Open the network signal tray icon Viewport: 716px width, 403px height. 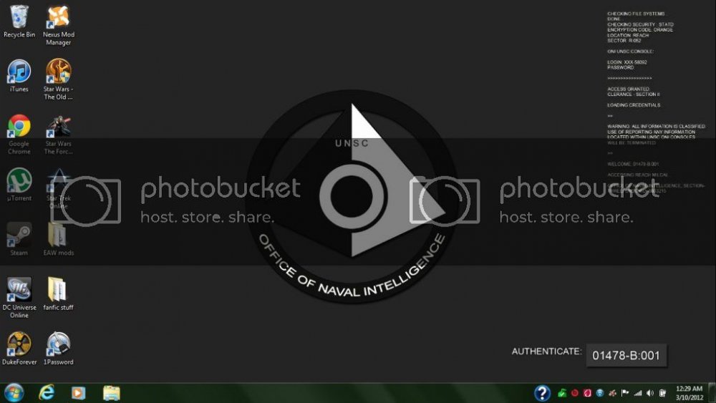(638, 393)
